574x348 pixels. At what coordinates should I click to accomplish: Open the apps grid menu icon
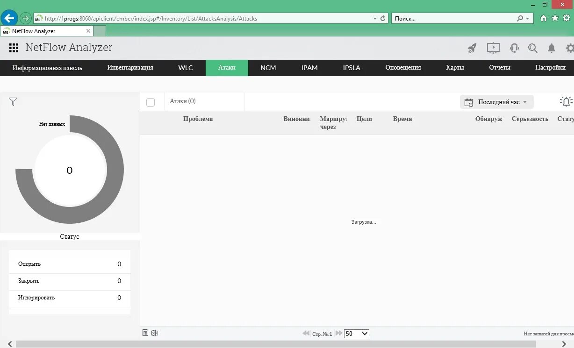click(14, 48)
